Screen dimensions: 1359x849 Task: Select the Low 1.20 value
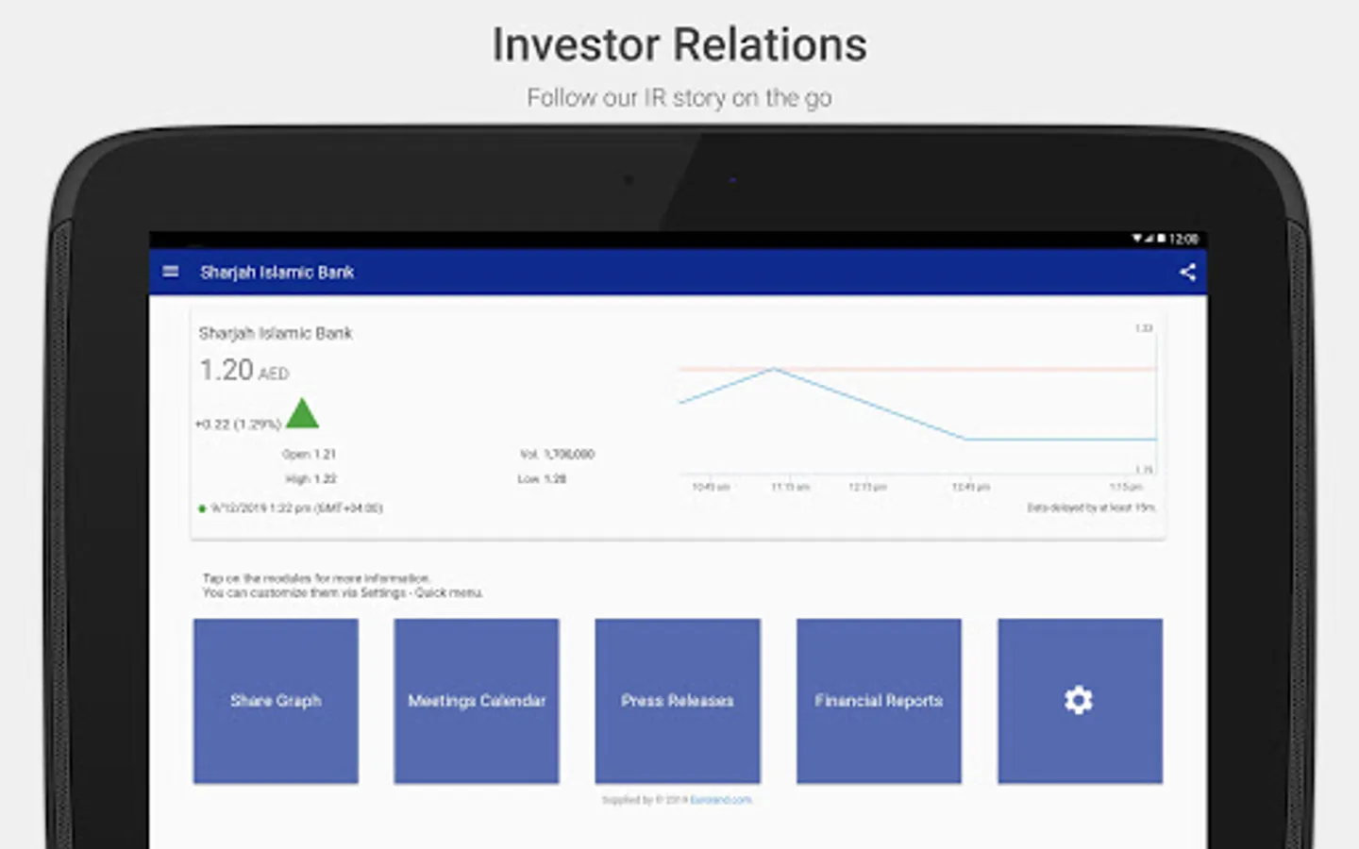tap(542, 479)
